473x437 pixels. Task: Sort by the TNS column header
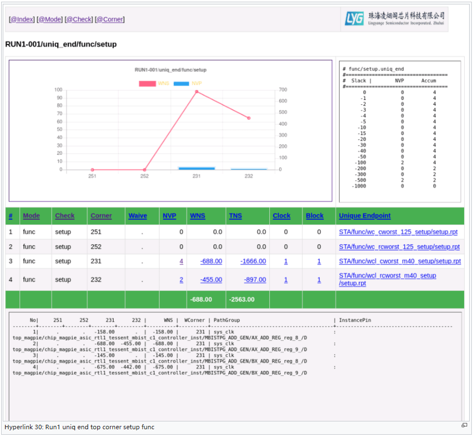[235, 216]
